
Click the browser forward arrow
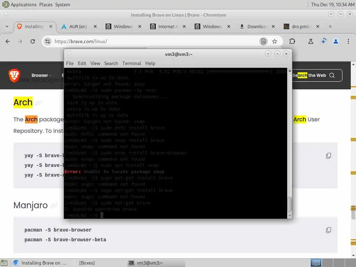[x=20, y=41]
